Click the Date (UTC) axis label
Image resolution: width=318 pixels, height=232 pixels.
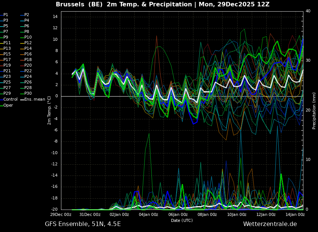click(x=182, y=220)
